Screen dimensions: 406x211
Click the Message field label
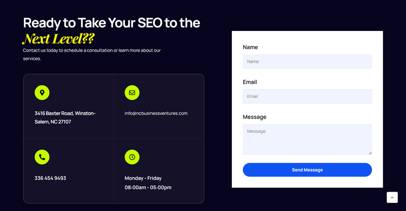click(254, 117)
